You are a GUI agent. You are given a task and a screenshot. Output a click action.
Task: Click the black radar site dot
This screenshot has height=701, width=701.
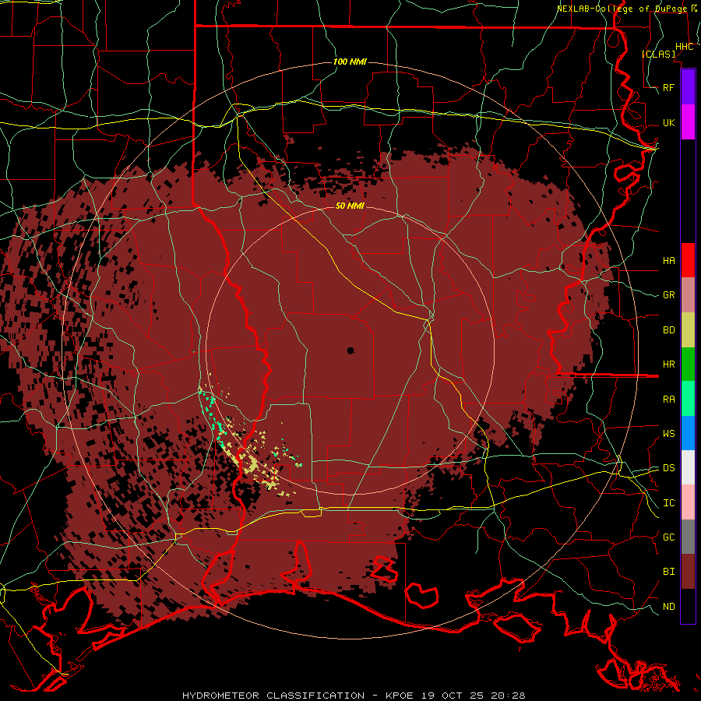coord(350,350)
